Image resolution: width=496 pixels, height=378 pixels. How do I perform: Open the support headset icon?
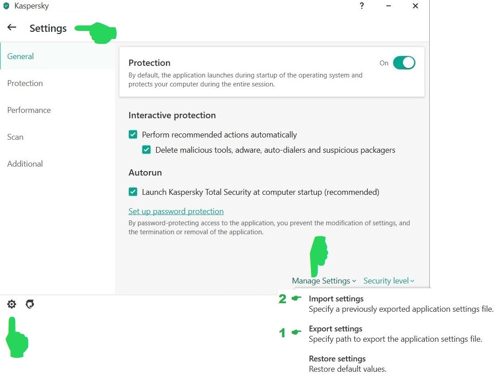click(30, 304)
